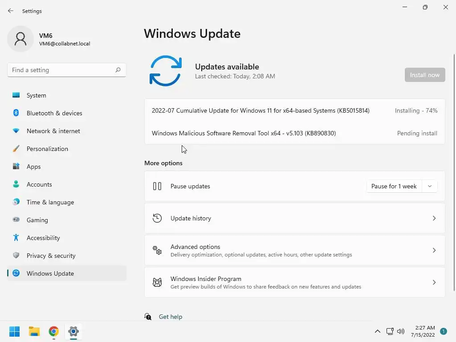Open Update history page
The image size is (456, 342).
coord(295,218)
